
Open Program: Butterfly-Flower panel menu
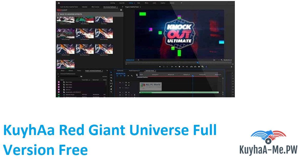coord(140,7)
